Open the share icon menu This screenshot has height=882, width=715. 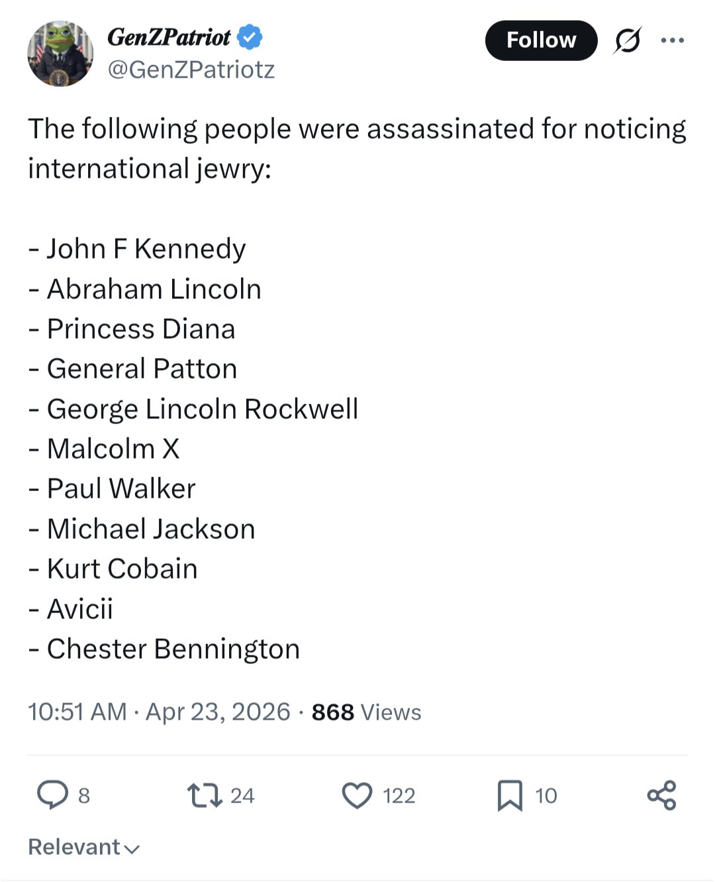tap(661, 795)
